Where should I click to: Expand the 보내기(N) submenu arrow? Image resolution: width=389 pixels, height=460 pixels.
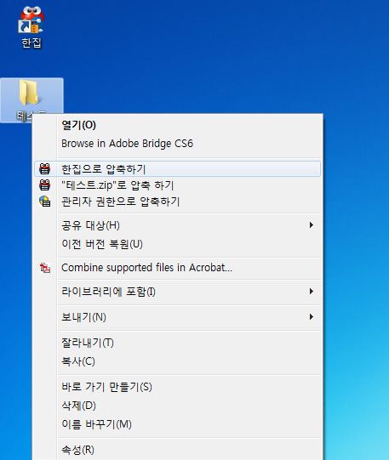point(312,317)
